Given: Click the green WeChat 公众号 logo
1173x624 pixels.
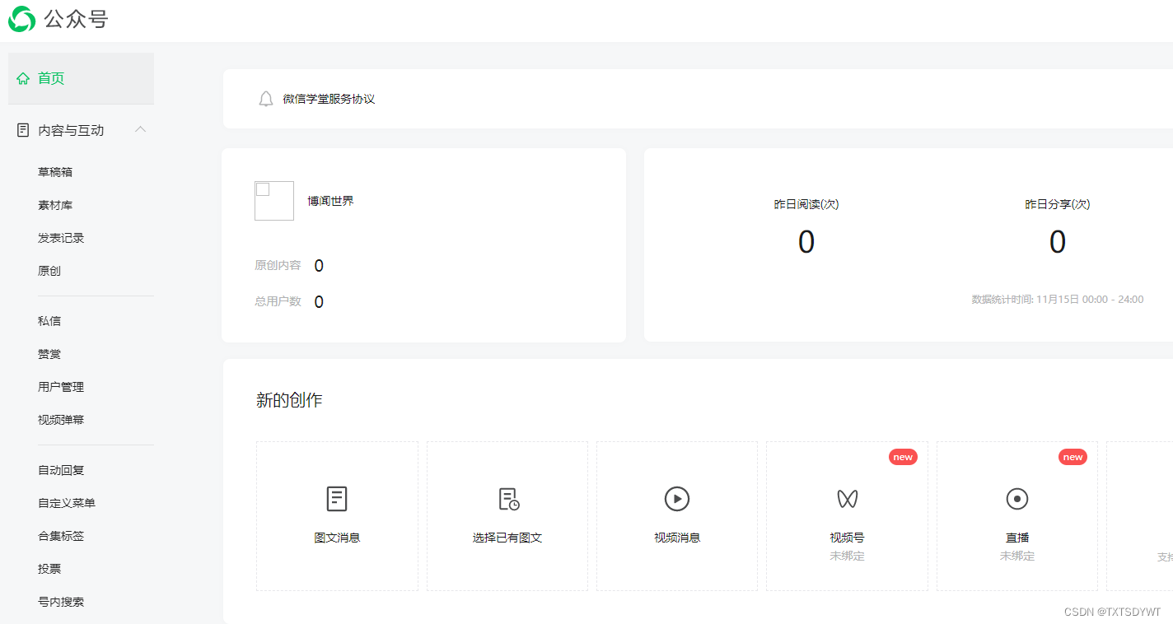Looking at the screenshot, I should [x=21, y=19].
